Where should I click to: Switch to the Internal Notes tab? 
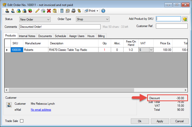coord(27,36)
